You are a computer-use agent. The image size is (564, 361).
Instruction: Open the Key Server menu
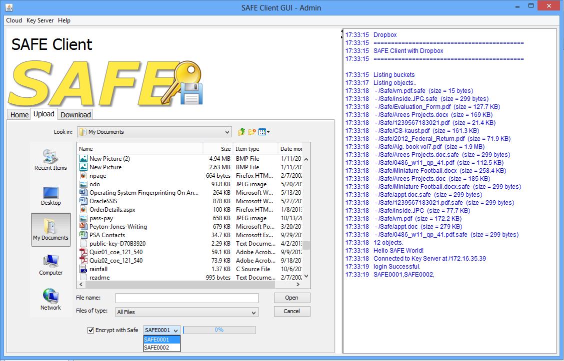pyautogui.click(x=40, y=20)
